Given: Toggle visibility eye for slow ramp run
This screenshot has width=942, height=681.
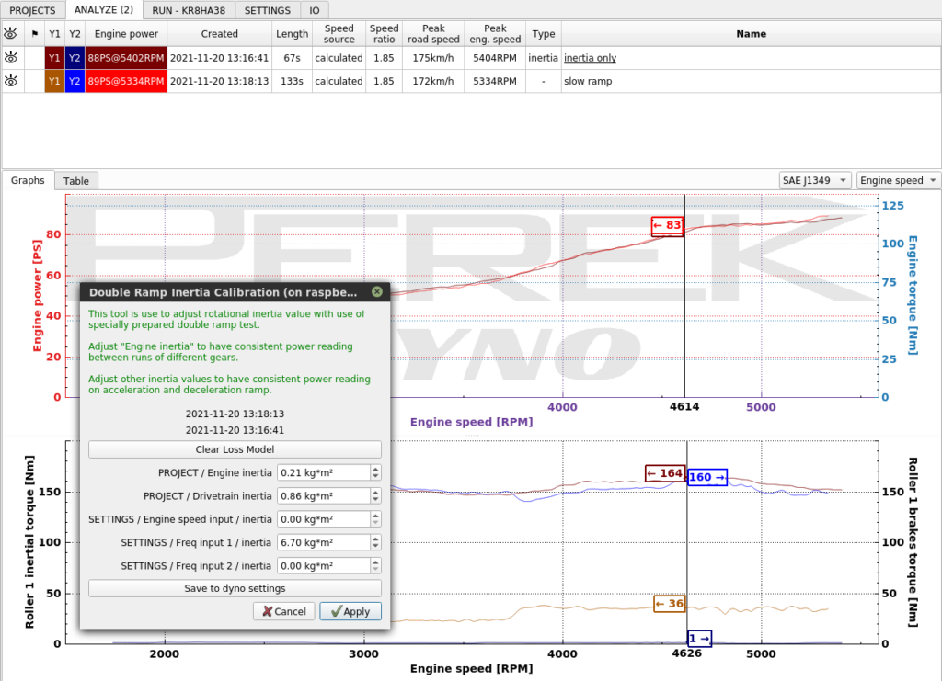Looking at the screenshot, I should point(11,80).
